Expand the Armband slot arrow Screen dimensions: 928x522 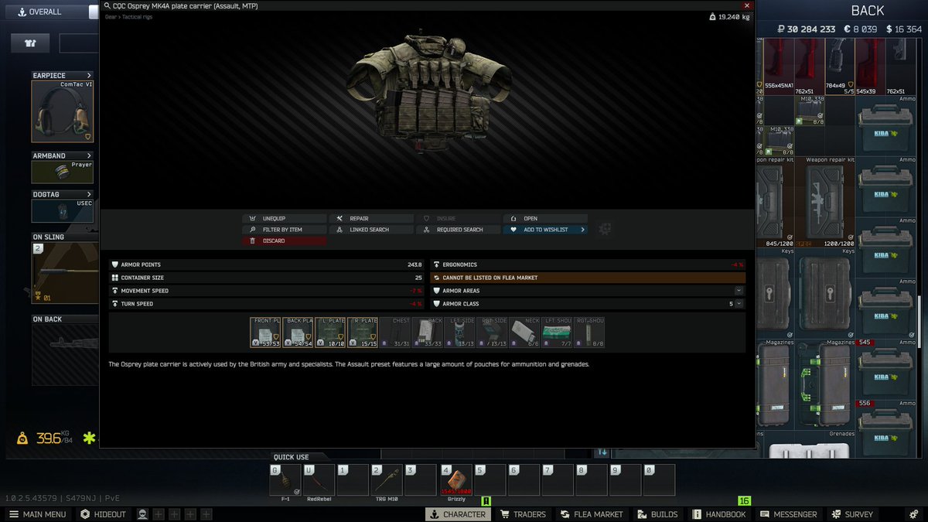(89, 155)
